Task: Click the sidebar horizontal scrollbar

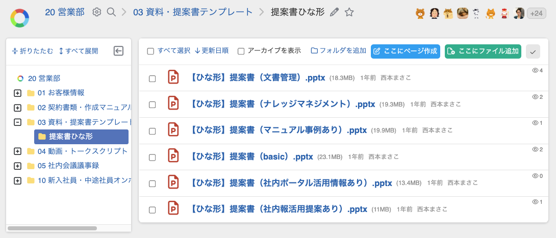Action: pyautogui.click(x=52, y=228)
